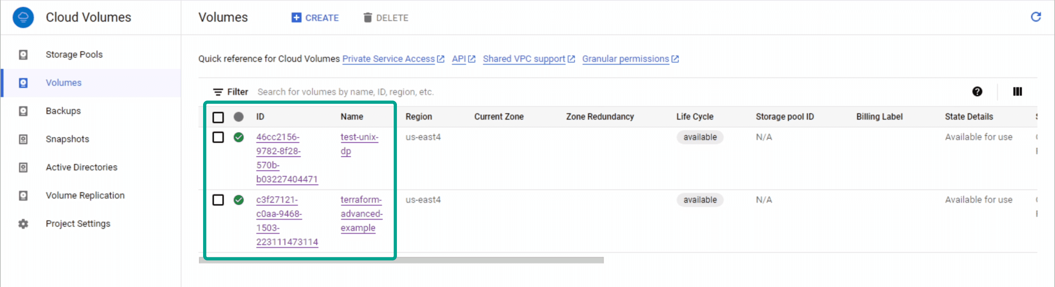The width and height of the screenshot is (1055, 287).
Task: Open table help question mark icon
Action: tap(977, 92)
